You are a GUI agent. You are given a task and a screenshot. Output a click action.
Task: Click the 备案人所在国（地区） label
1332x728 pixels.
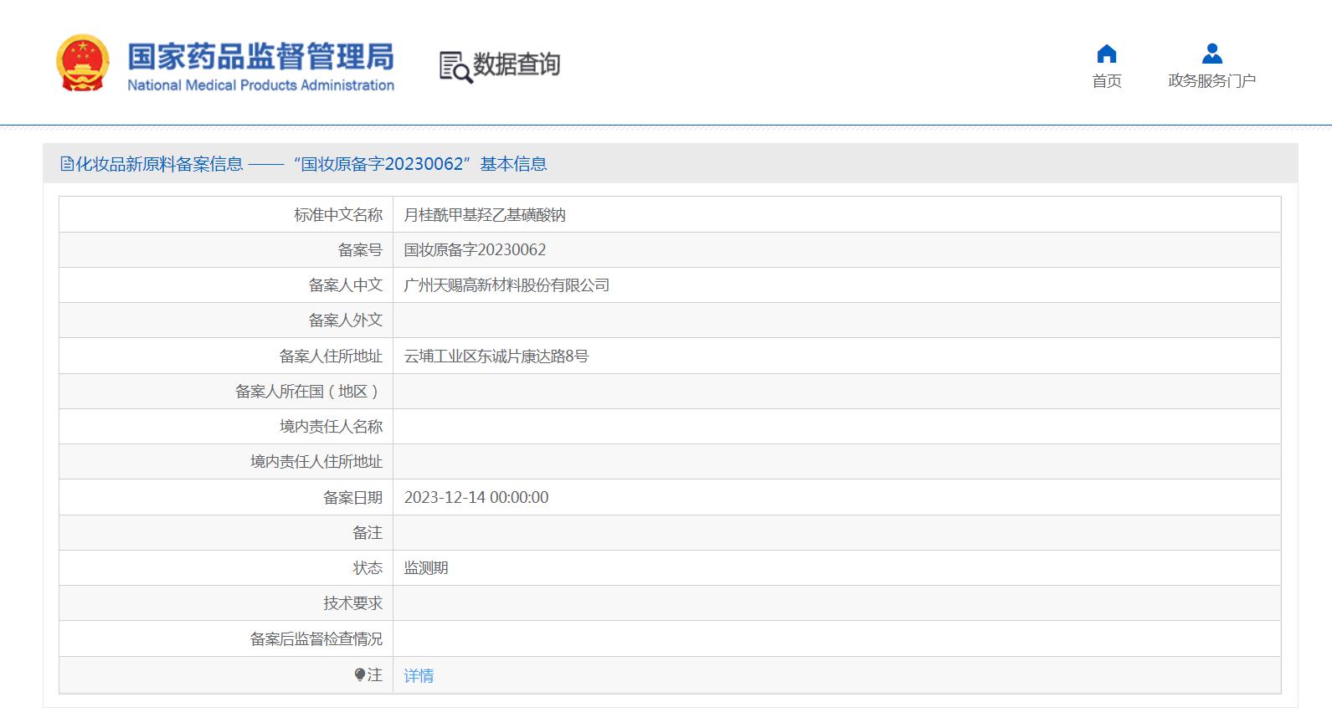(309, 392)
